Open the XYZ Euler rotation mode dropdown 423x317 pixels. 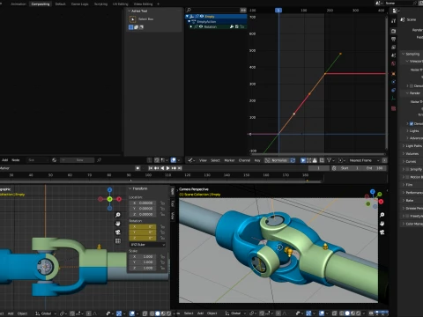pos(147,245)
